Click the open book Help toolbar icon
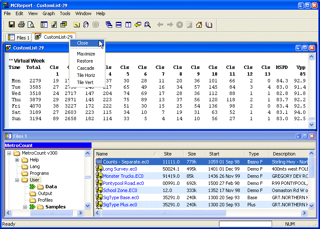 (x=209, y=25)
